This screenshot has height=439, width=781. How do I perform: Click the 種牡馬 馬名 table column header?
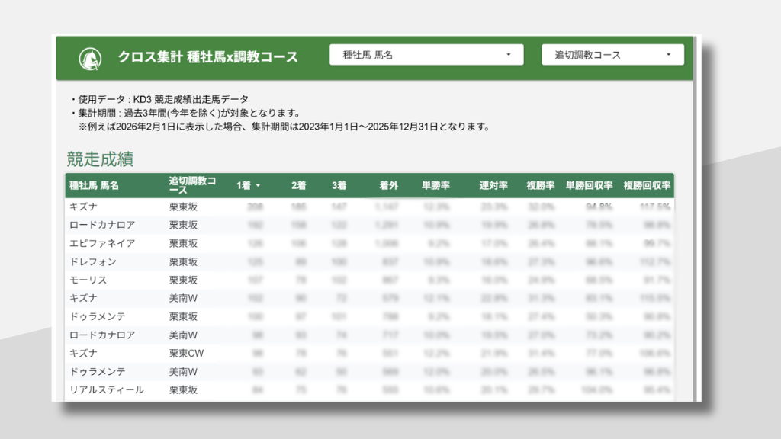(x=94, y=185)
